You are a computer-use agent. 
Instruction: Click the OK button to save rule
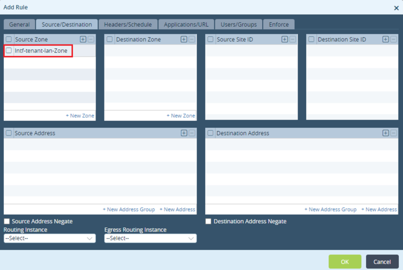pos(345,262)
